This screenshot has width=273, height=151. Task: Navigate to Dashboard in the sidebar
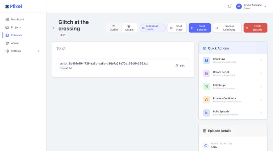click(17, 20)
